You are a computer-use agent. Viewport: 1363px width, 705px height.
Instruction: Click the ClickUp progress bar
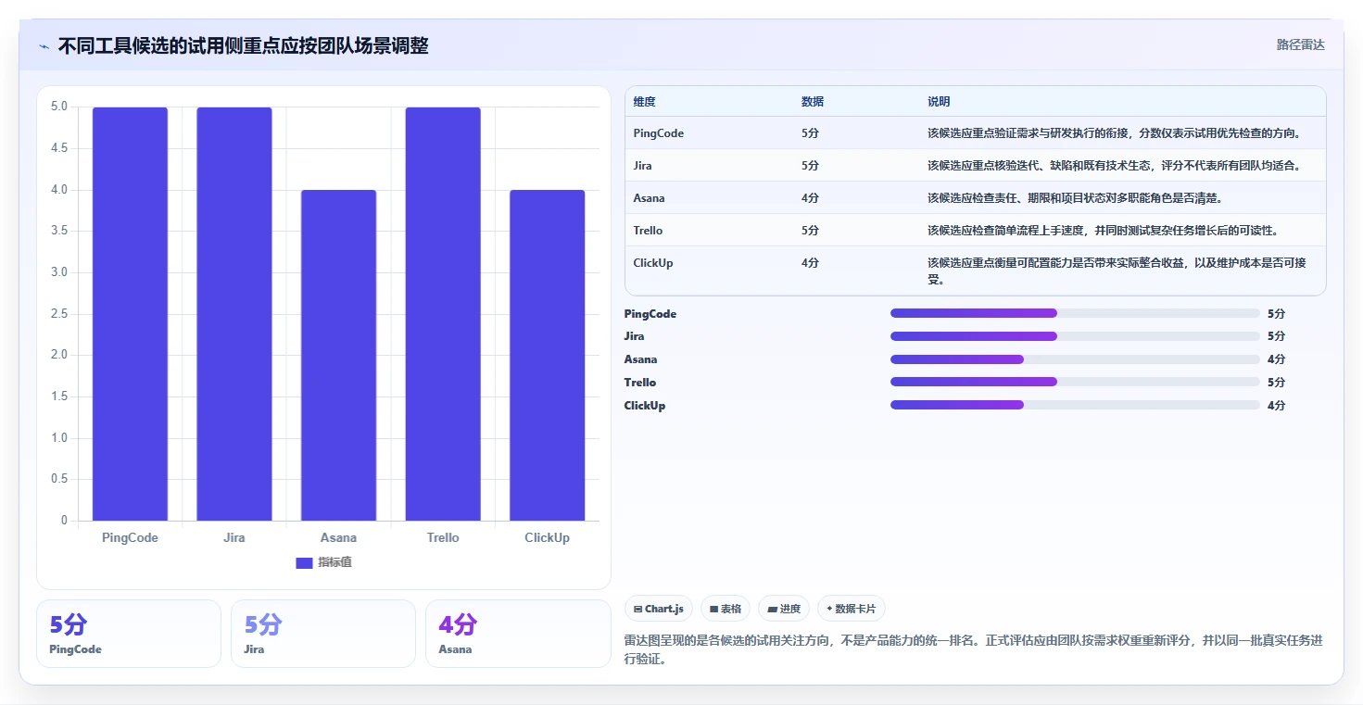click(1075, 405)
